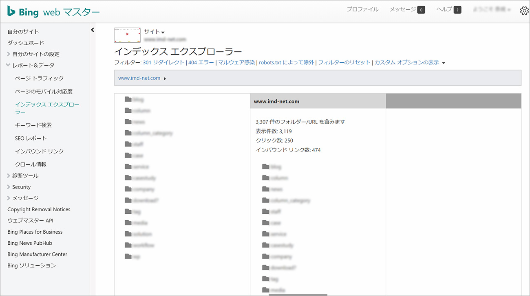Open ダッシュボード in sidebar
The image size is (530, 296).
pos(26,43)
